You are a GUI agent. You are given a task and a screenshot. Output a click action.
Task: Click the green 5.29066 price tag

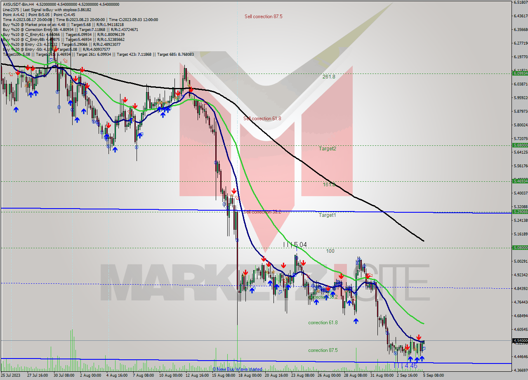point(520,211)
